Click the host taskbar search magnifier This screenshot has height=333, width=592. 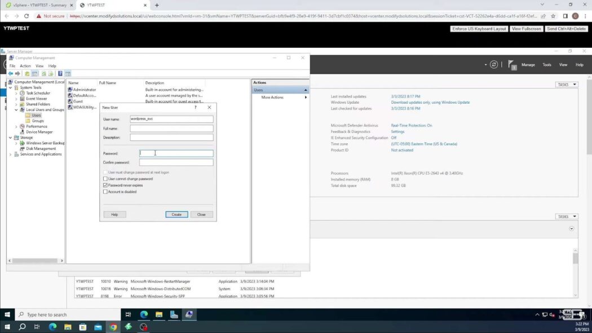(23, 327)
